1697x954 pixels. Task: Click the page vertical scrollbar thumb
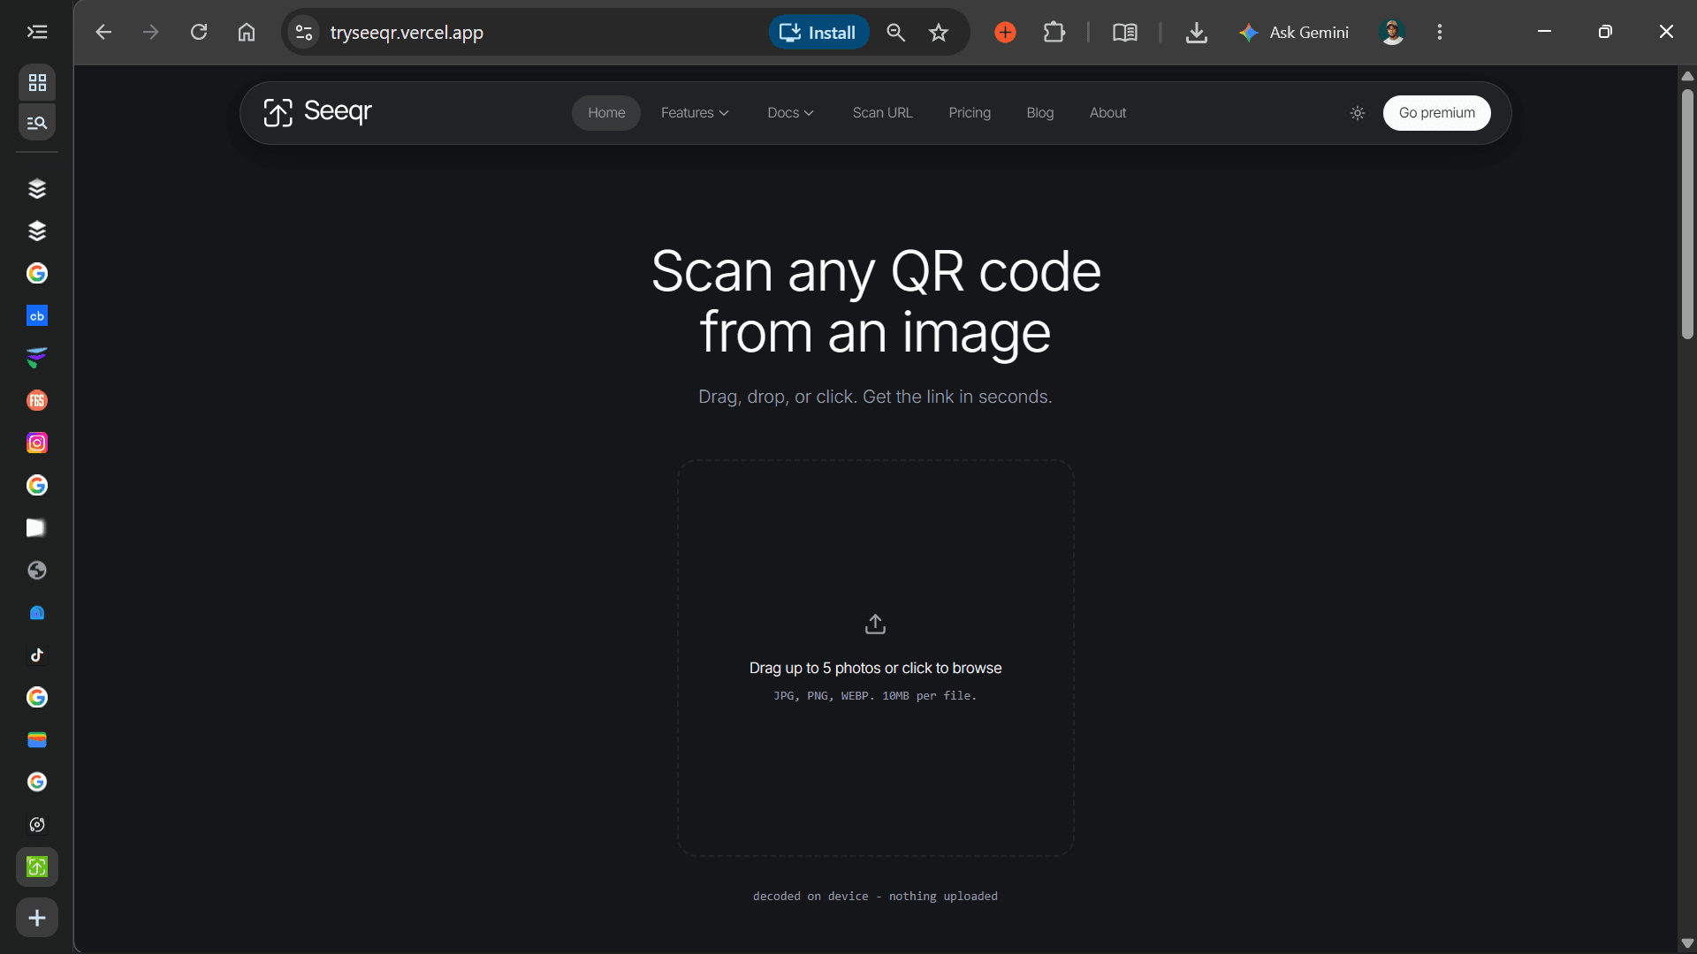[x=1687, y=215]
